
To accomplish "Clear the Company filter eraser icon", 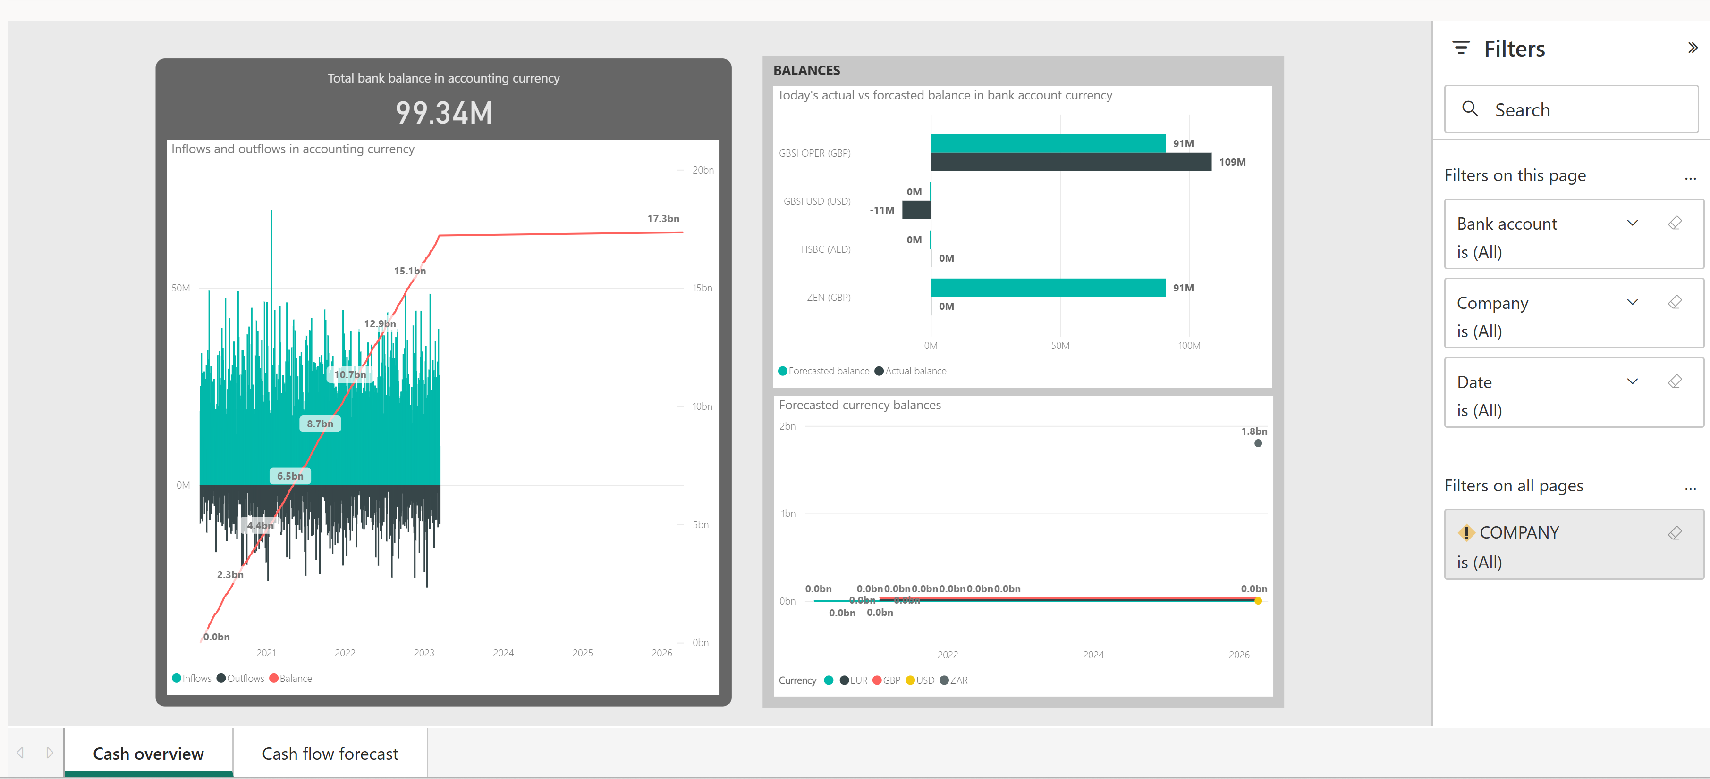I will [x=1674, y=302].
